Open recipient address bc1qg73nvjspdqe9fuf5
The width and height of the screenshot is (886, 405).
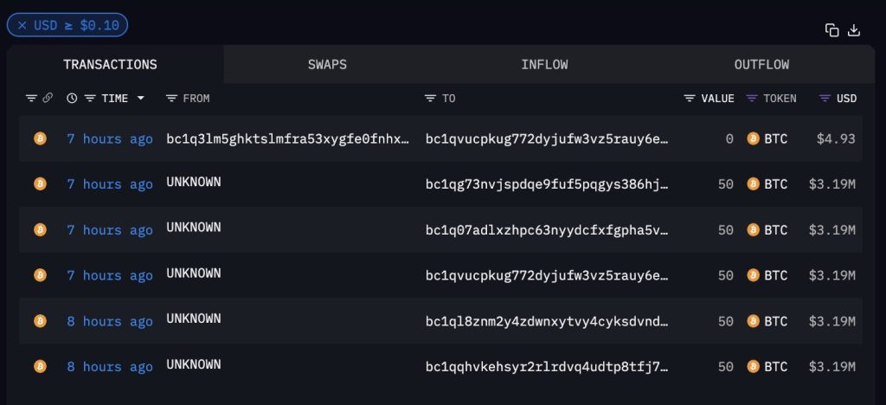547,184
